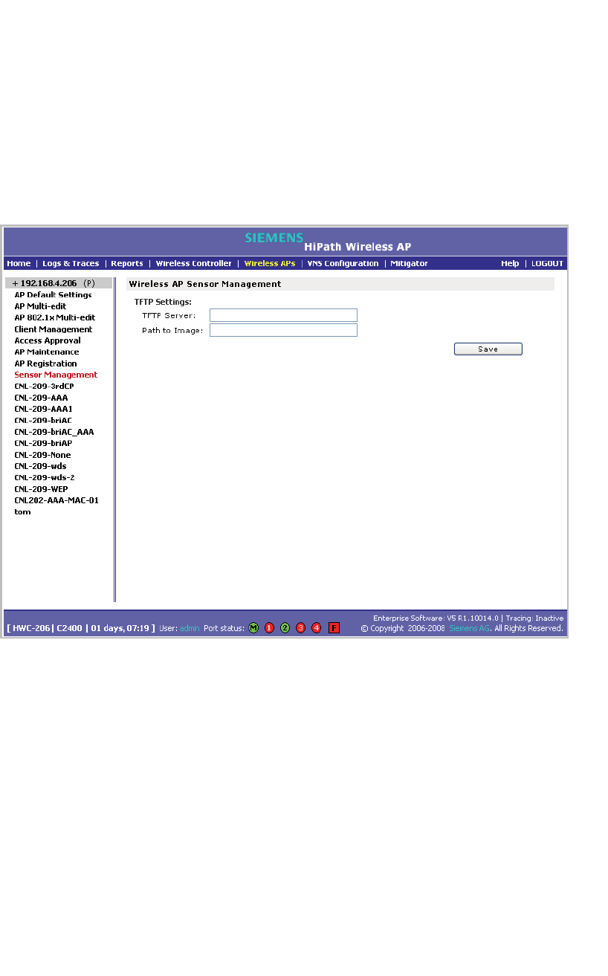Open AP 802.1x Multi-edit
This screenshot has height=976, width=608.
(x=55, y=317)
